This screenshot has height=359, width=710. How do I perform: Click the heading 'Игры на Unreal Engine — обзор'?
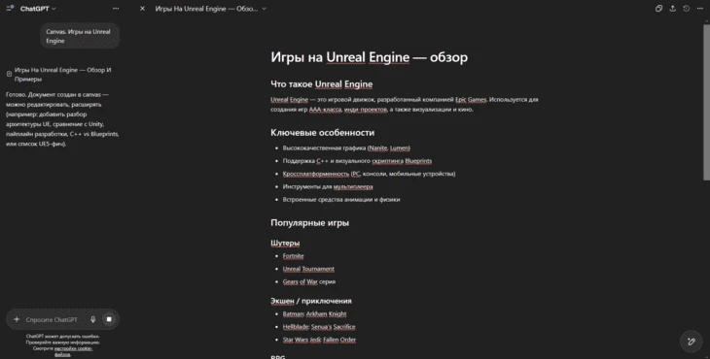(x=369, y=57)
